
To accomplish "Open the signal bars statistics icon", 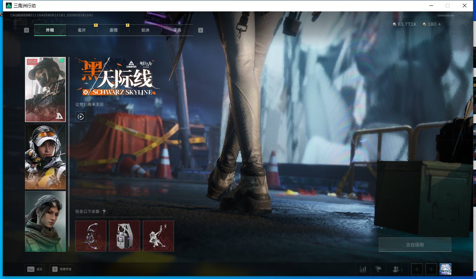I will (x=363, y=269).
